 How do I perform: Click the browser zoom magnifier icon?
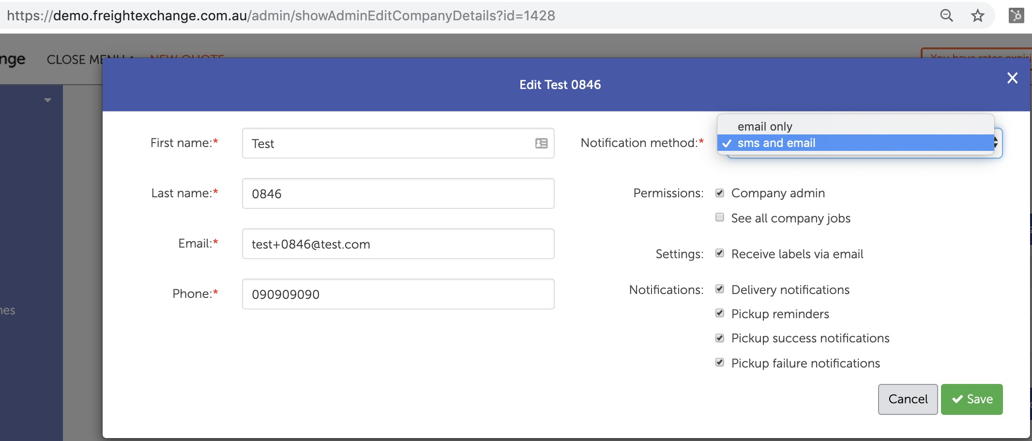946,15
